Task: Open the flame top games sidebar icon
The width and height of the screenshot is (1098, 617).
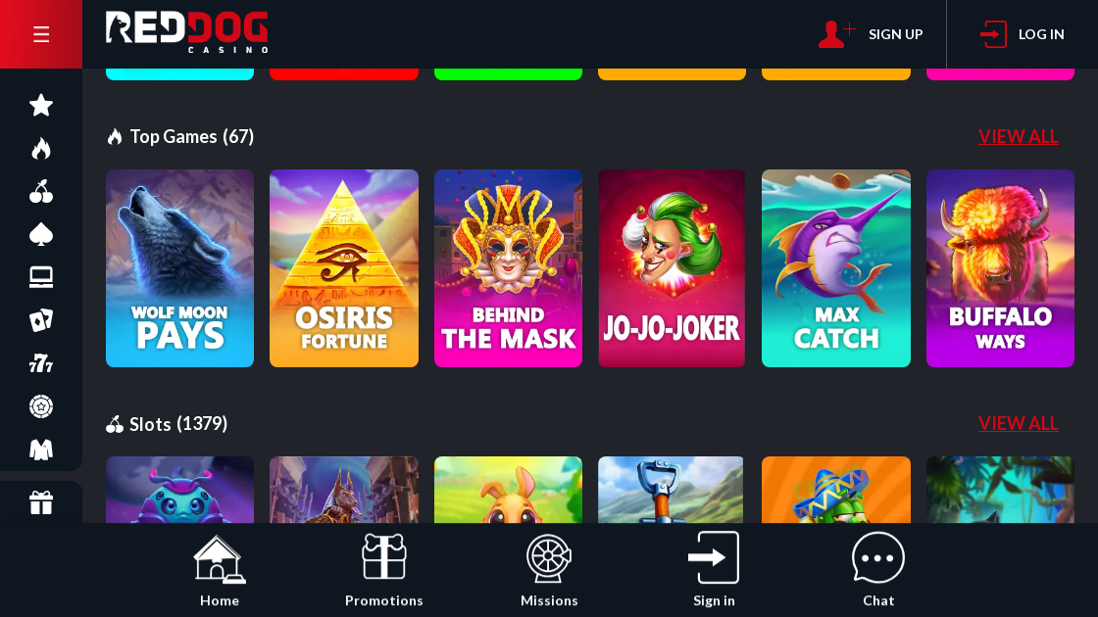Action: pyautogui.click(x=40, y=148)
